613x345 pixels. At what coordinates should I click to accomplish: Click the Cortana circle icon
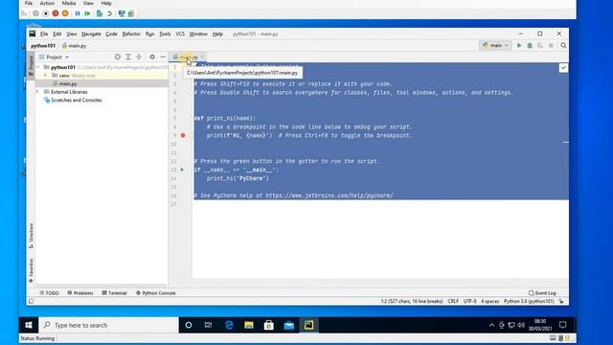click(189, 325)
